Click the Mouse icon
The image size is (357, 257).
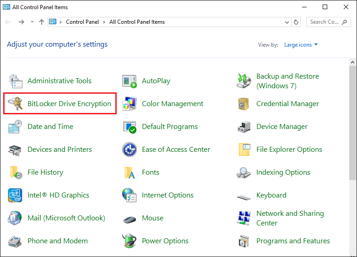(x=130, y=219)
